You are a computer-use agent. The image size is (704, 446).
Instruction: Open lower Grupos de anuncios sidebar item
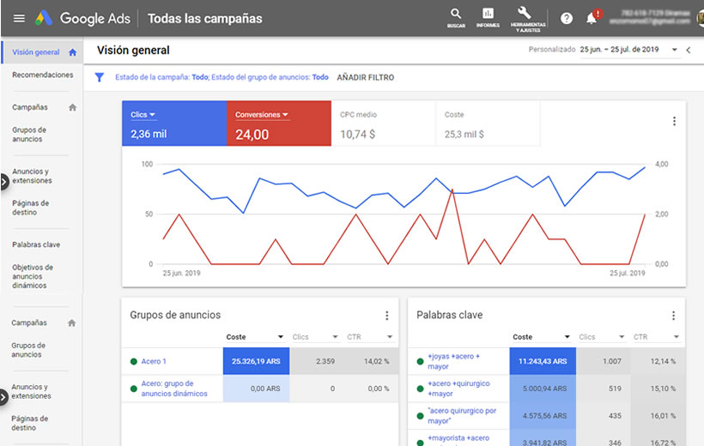pos(28,350)
